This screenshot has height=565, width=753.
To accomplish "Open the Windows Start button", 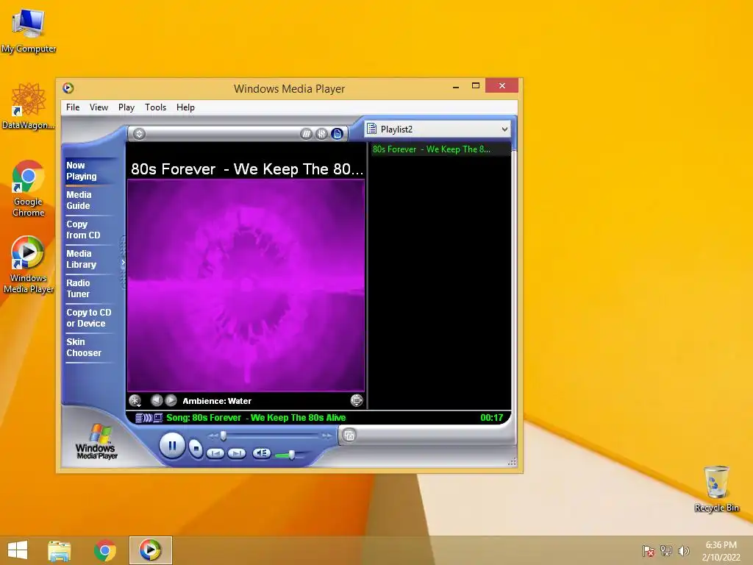I will (x=18, y=550).
